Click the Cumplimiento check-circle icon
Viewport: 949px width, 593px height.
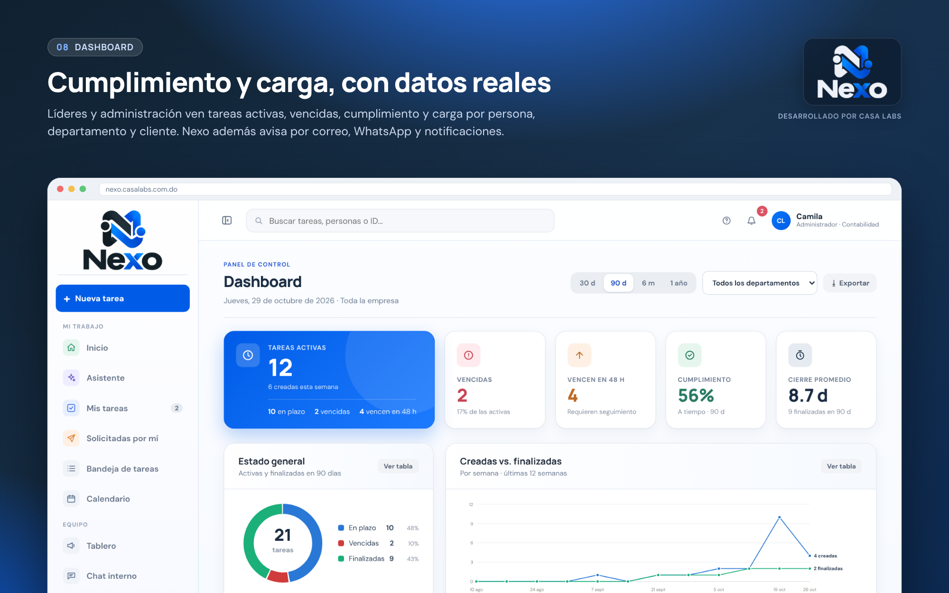tap(690, 355)
